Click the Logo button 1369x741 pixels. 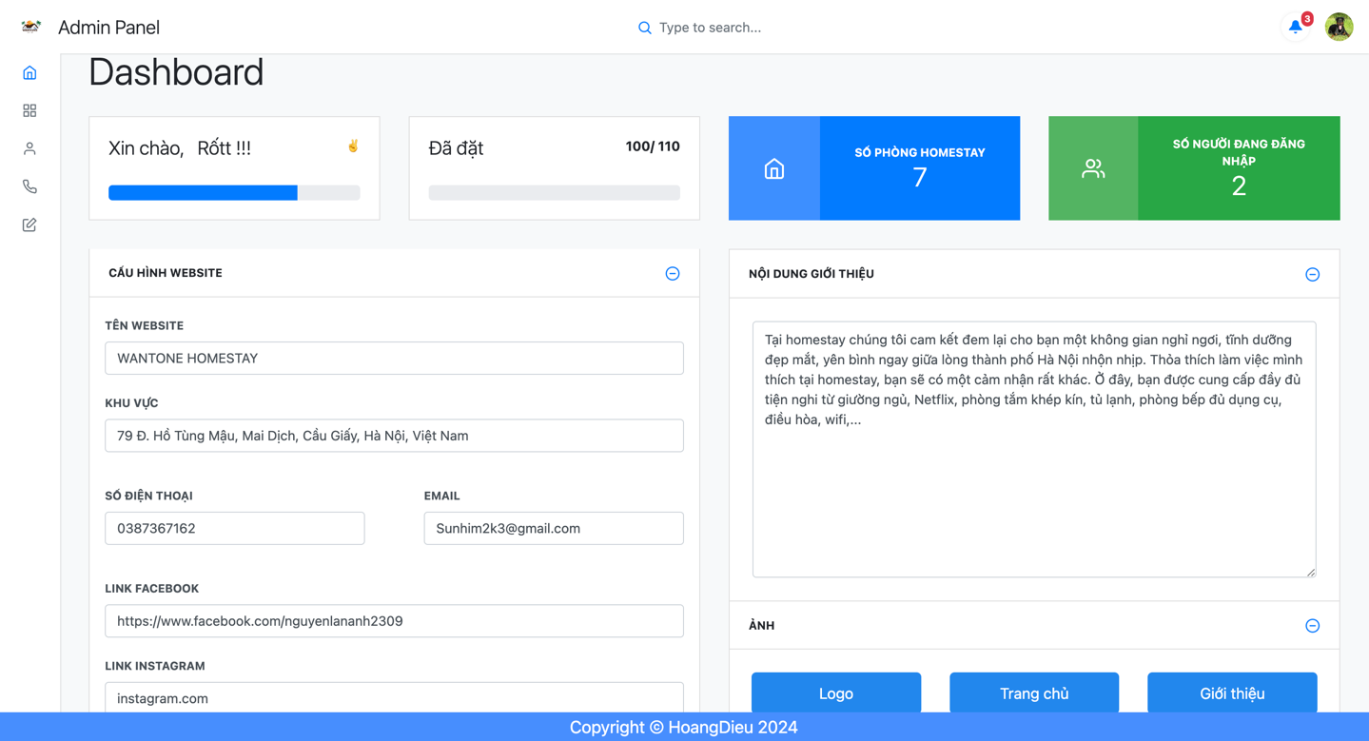pos(835,692)
